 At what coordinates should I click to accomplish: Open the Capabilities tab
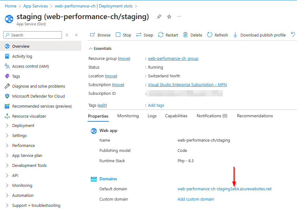pyautogui.click(x=176, y=116)
